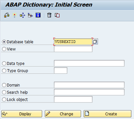This screenshot has width=134, height=119.
Task: Focus the Database table input field
Action: pyautogui.click(x=73, y=42)
